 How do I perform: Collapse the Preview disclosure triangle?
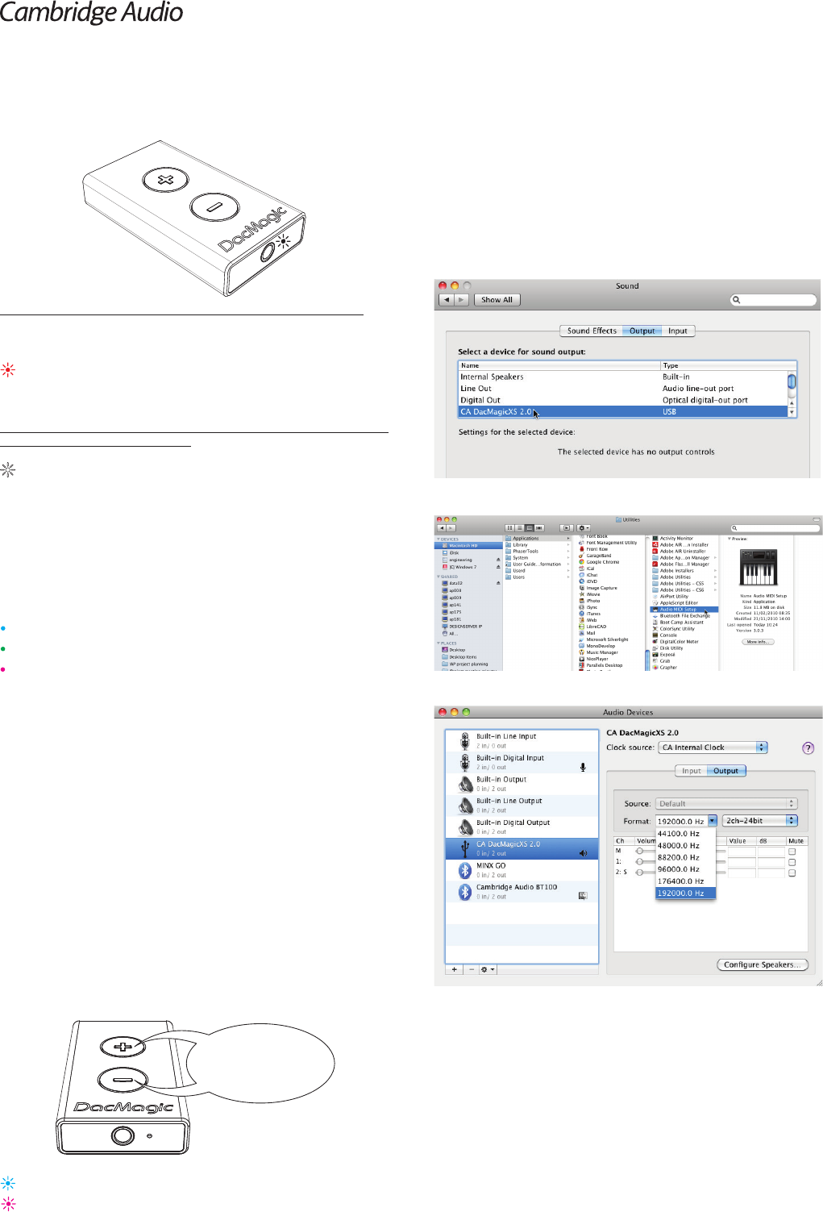click(x=729, y=539)
